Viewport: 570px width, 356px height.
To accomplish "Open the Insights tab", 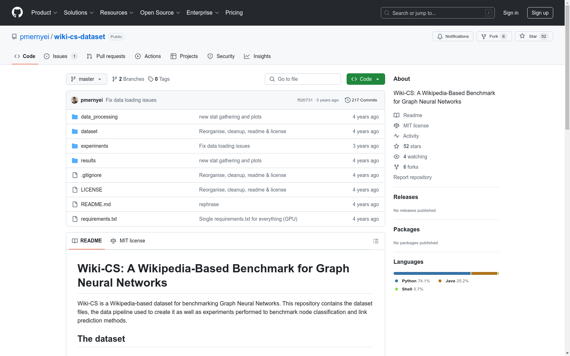I will [258, 56].
